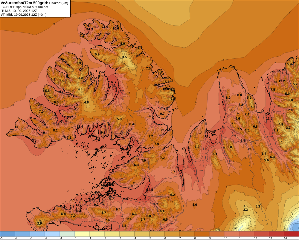The width and height of the screenshot is (299, 240).
Task: Click the Hitakort (2m) header text
Action: [59, 3]
